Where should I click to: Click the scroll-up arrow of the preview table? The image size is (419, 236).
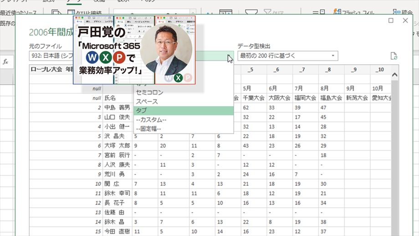(395, 75)
